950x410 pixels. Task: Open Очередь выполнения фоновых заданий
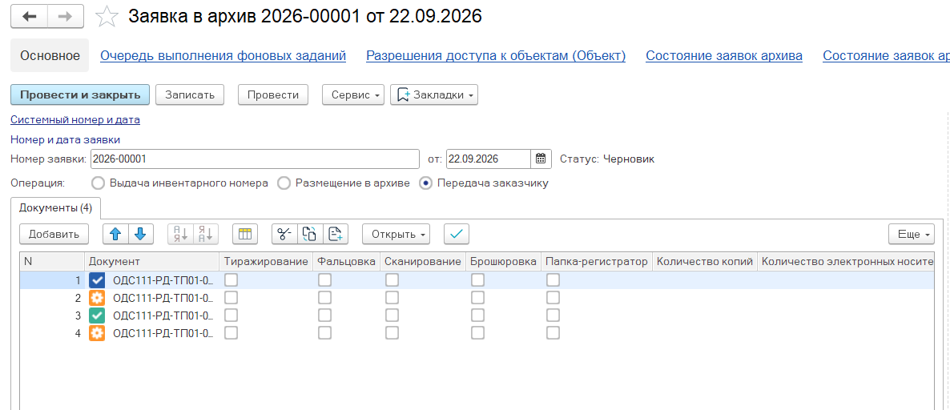pos(223,56)
